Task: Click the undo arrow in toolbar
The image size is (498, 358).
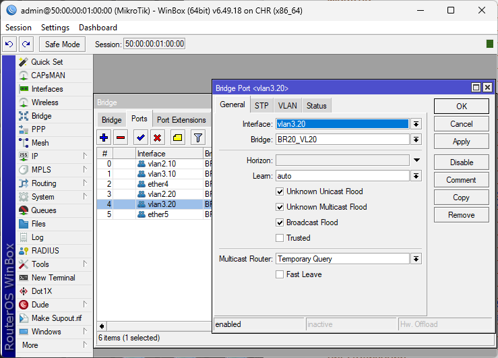Action: [9, 44]
